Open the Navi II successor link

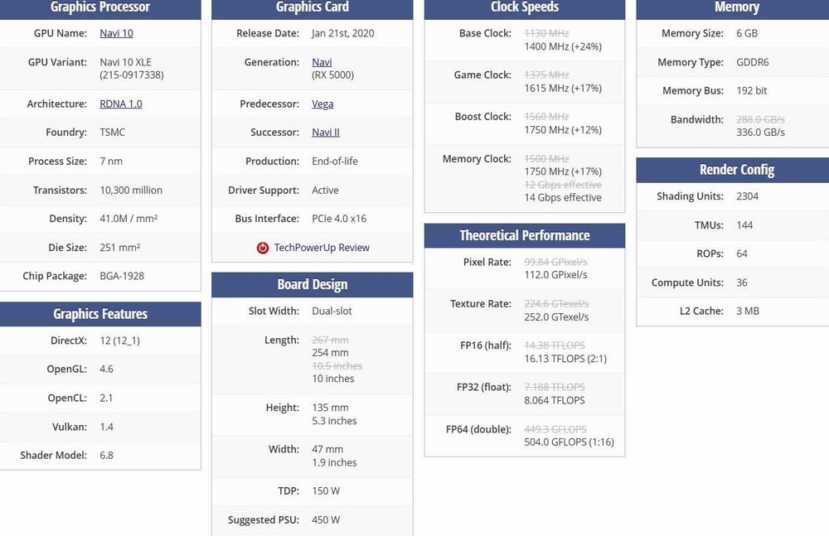[326, 133]
